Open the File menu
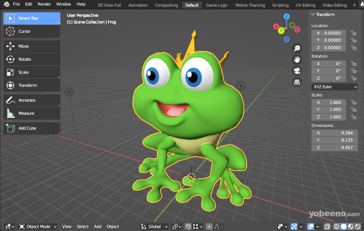 [x=16, y=4]
